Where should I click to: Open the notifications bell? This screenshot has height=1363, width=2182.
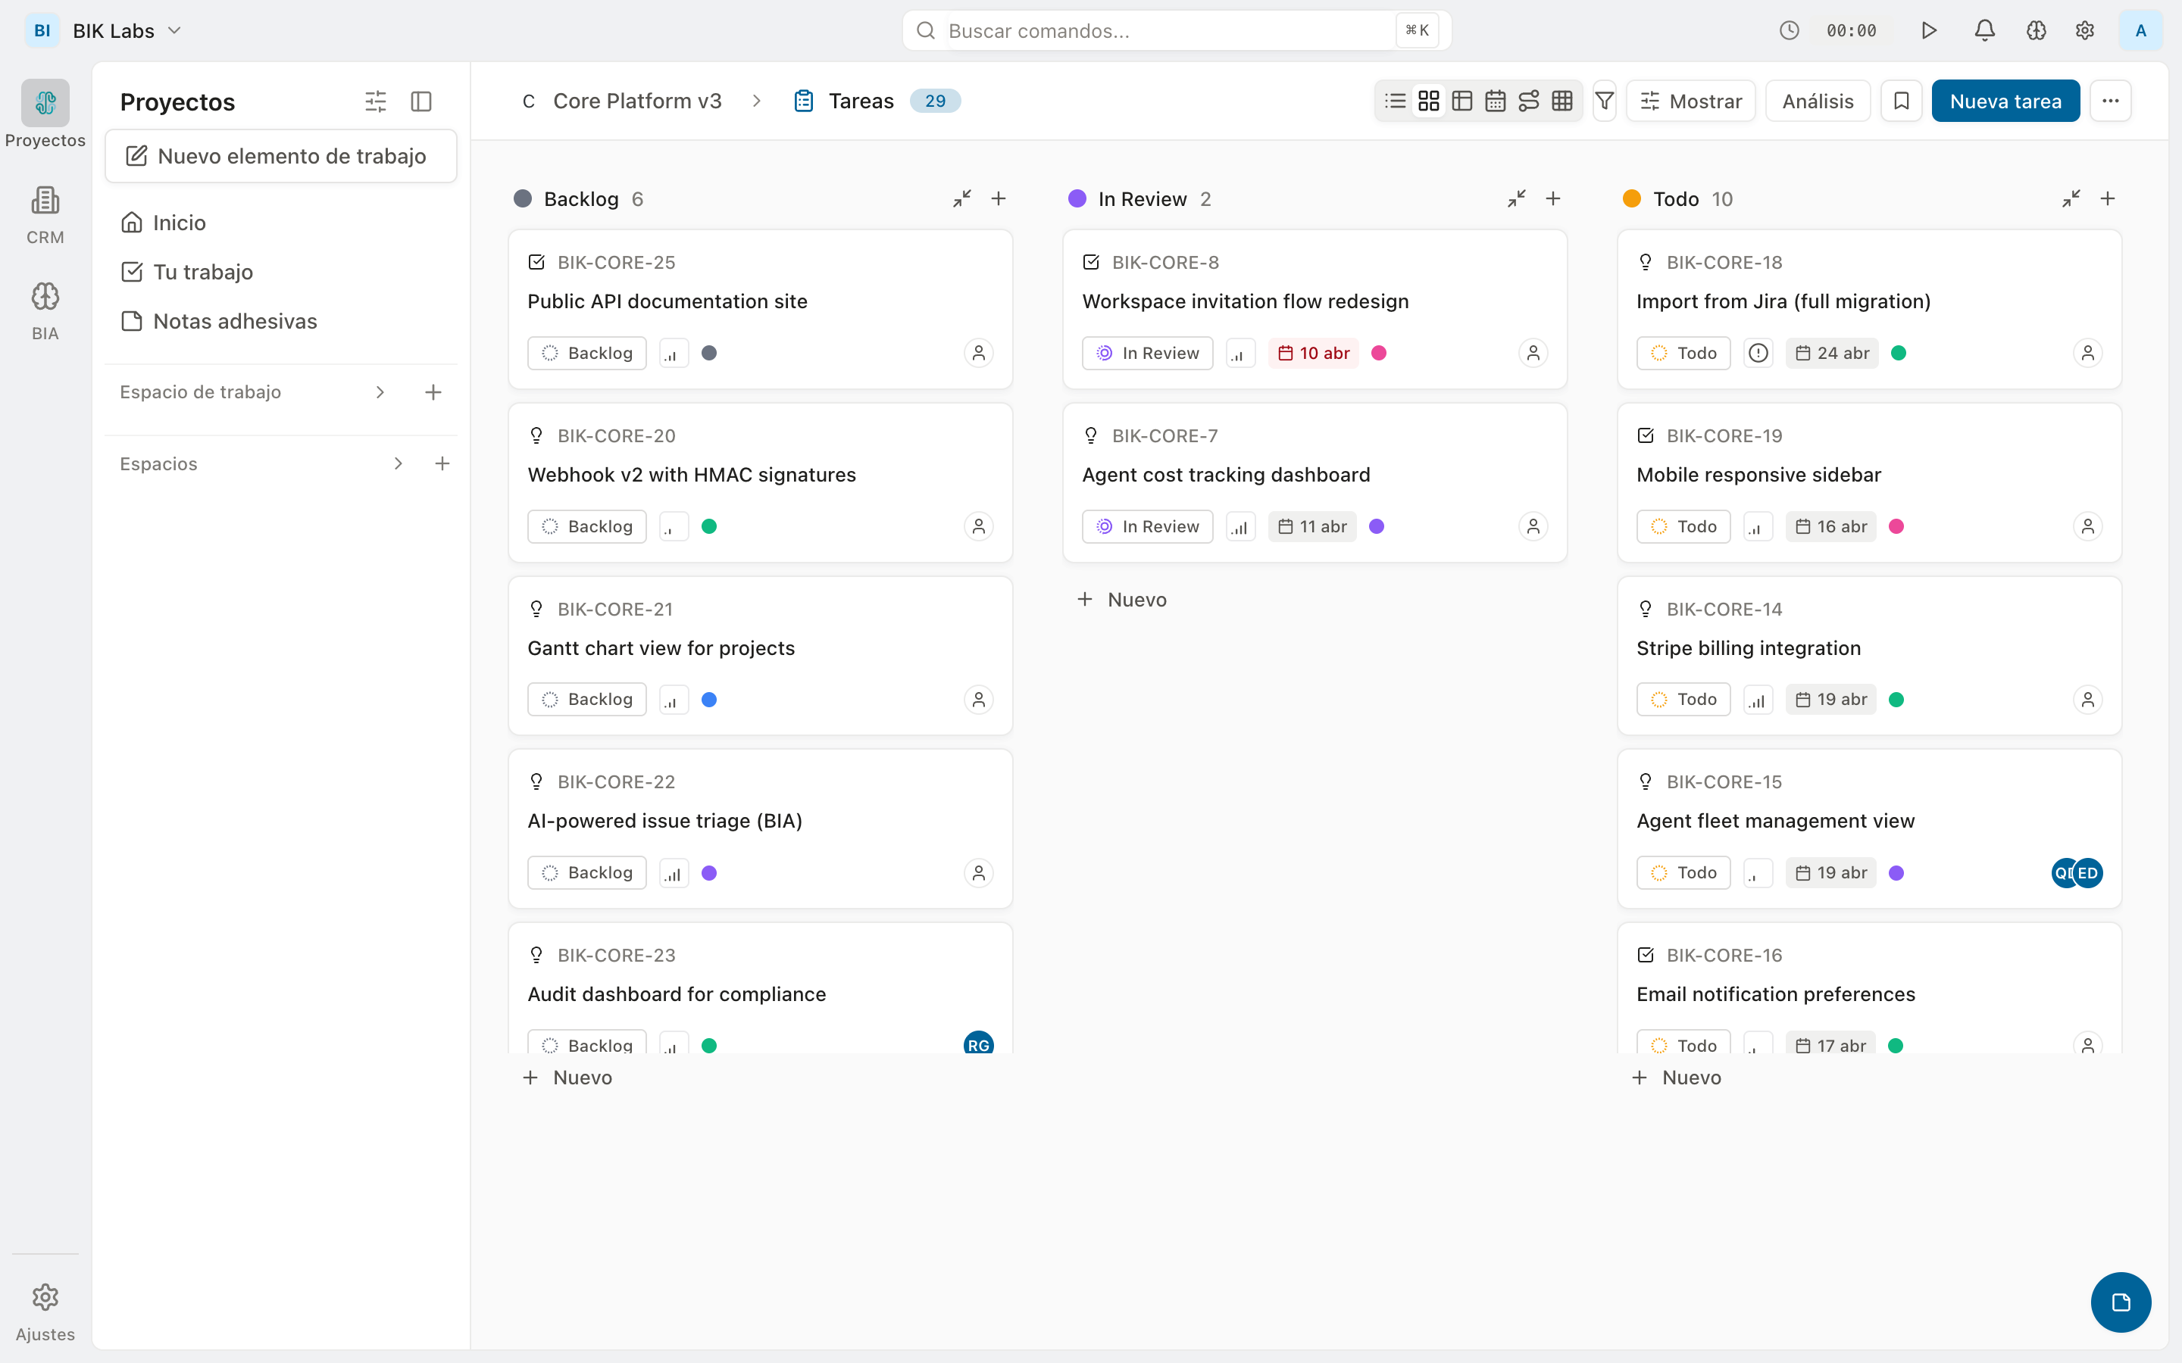1984,30
